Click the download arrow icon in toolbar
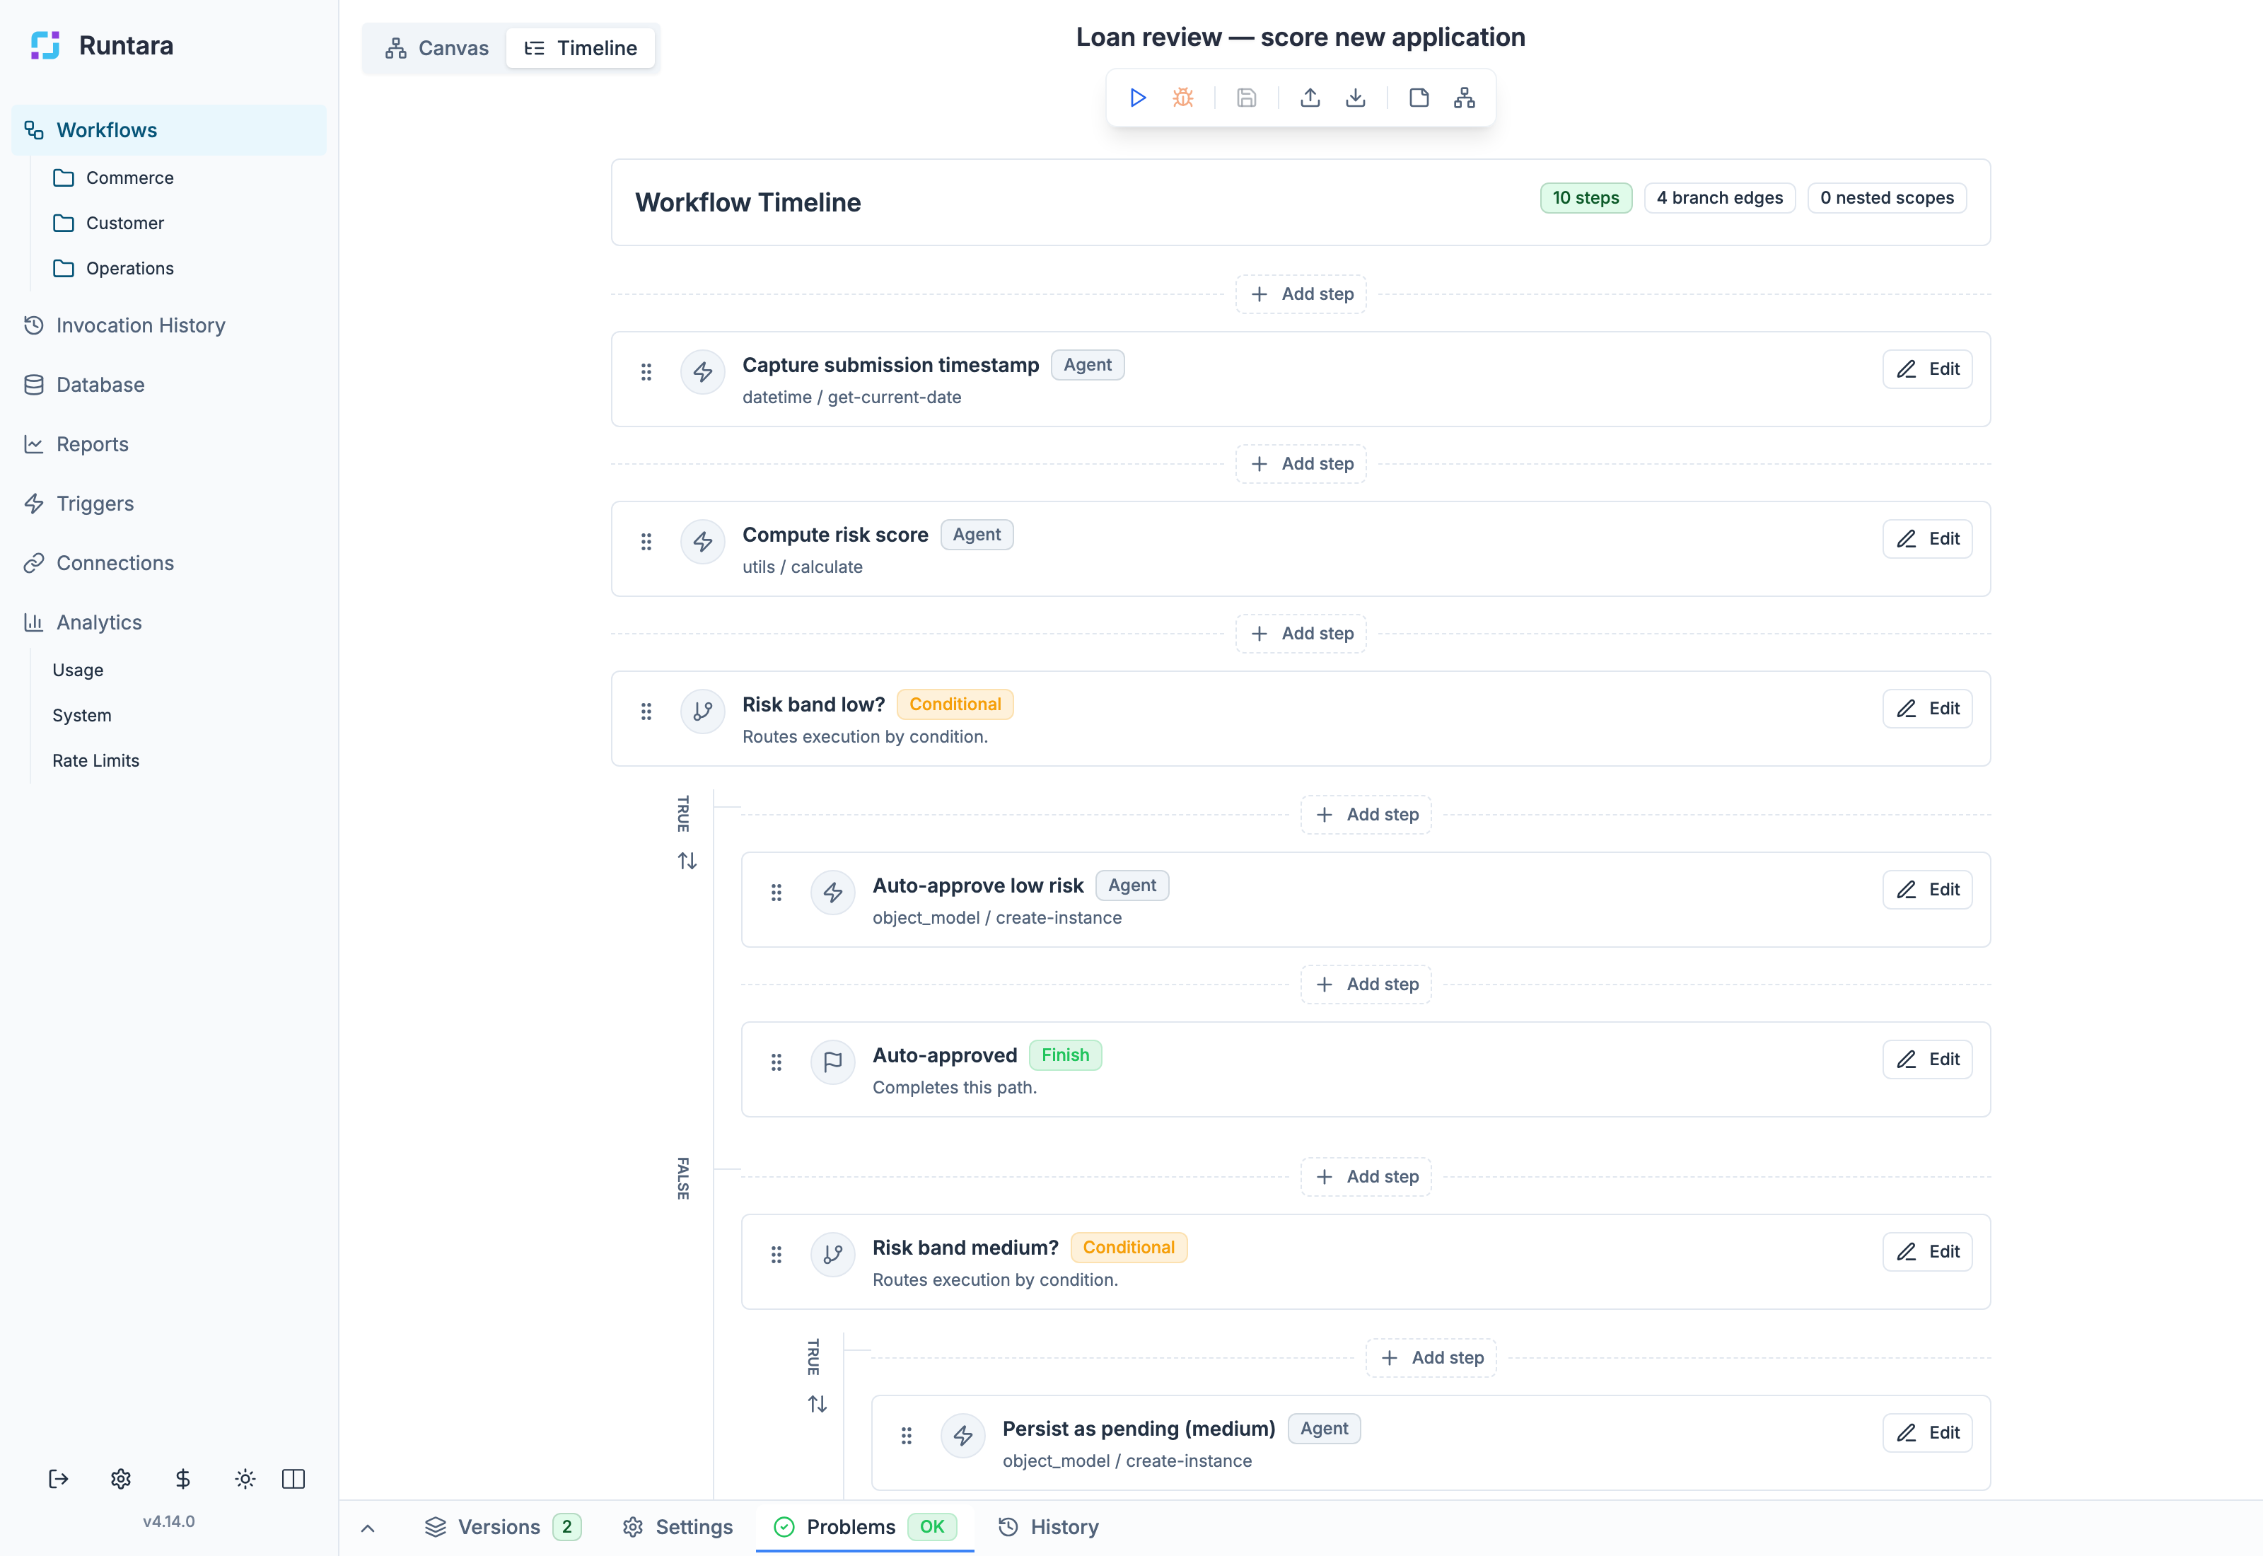This screenshot has width=2263, height=1556. tap(1356, 98)
